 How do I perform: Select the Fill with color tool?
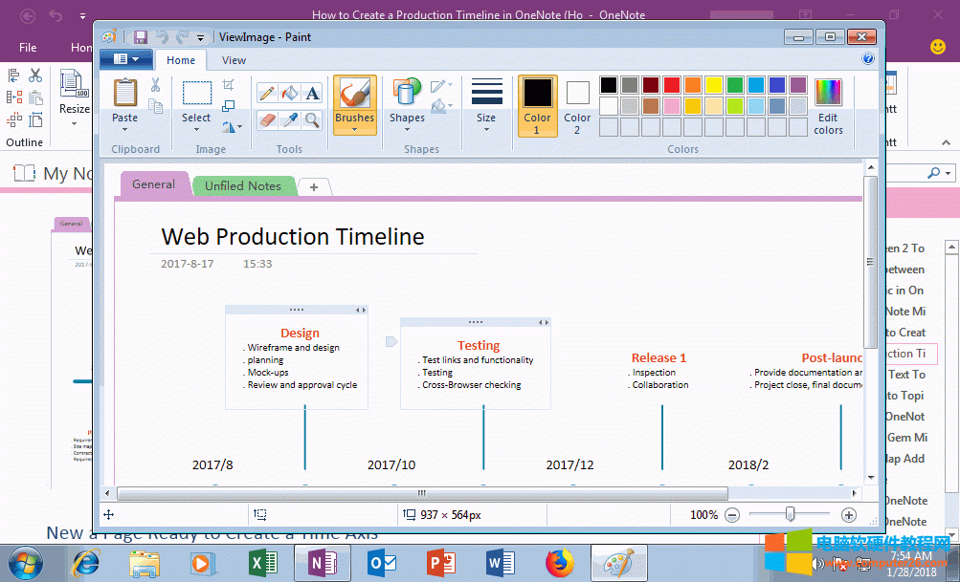click(289, 93)
